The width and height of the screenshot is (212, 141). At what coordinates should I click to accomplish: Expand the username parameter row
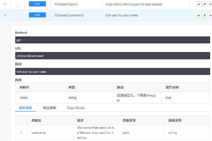coord(21,133)
